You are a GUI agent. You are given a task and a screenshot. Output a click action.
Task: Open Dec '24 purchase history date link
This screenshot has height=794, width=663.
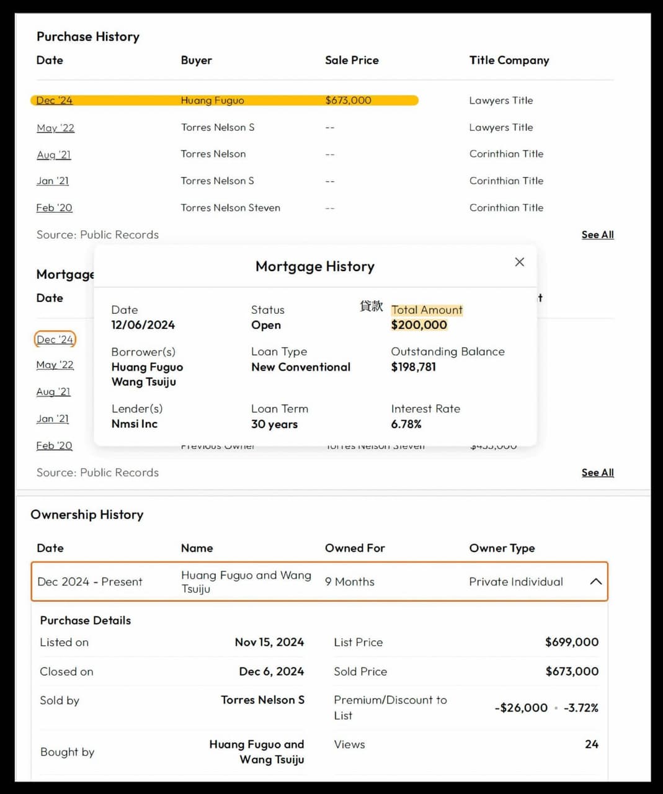[54, 100]
